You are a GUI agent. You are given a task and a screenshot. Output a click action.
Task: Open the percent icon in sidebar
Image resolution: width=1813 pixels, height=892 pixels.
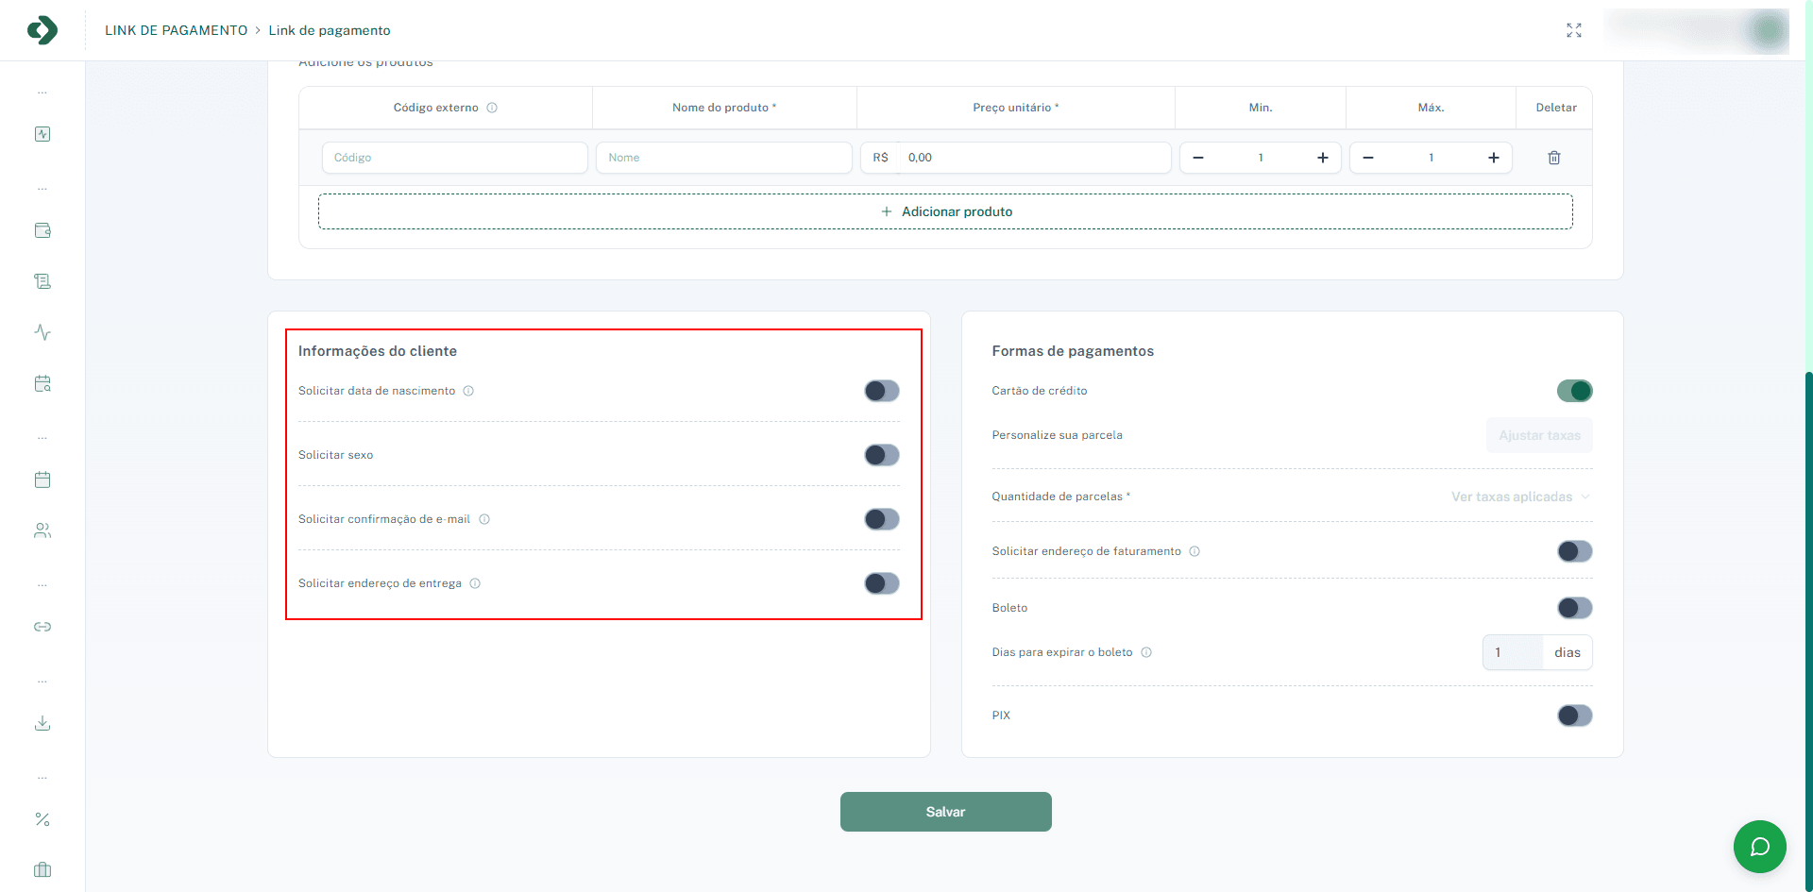pyautogui.click(x=42, y=819)
